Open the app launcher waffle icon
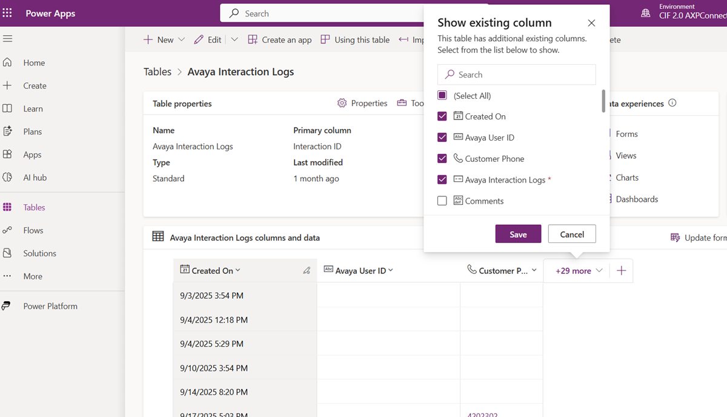The width and height of the screenshot is (727, 417). (x=7, y=13)
